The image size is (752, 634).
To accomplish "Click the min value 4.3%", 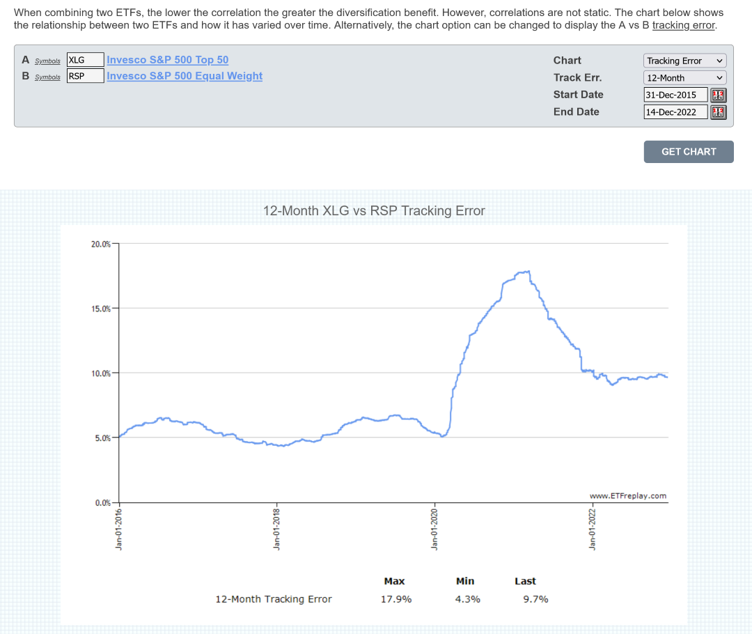I will [x=468, y=599].
